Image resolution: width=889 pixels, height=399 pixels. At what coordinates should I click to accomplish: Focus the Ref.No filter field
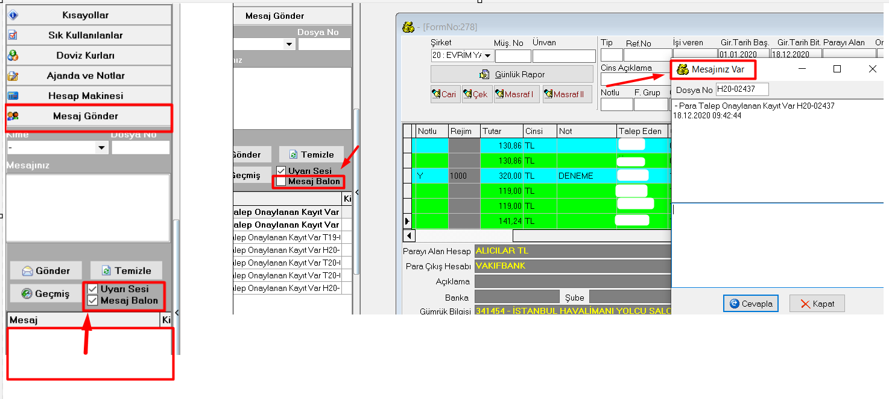tap(647, 56)
